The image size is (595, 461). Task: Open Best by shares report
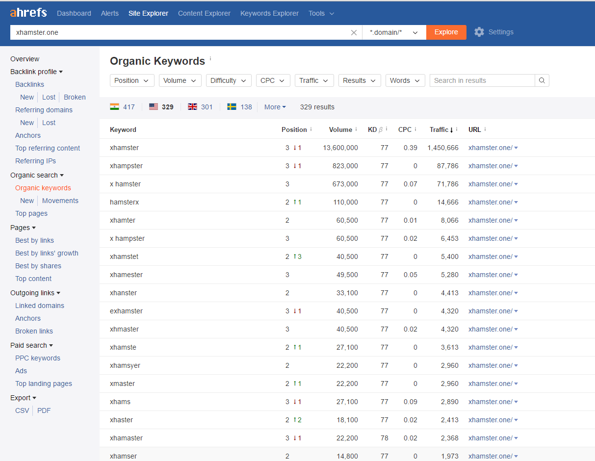pyautogui.click(x=38, y=266)
